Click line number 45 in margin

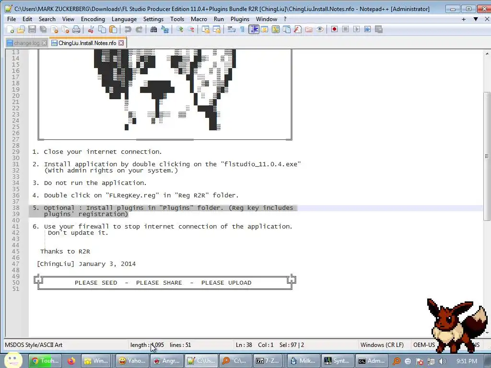(16, 251)
